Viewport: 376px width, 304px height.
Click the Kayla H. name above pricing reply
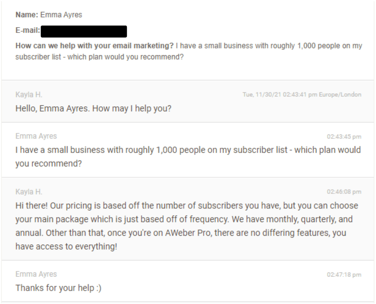coord(29,192)
